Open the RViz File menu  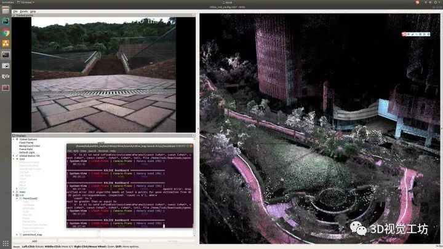coord(15,11)
